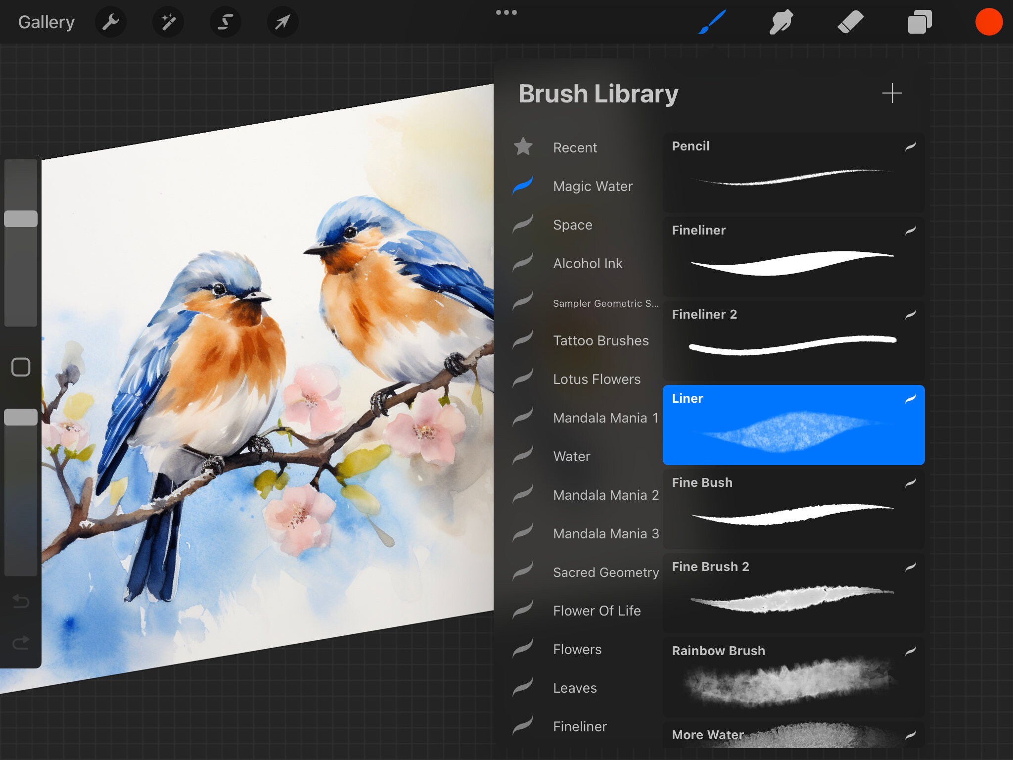Tap the Undo arrow in sidebar
The image size is (1013, 760).
[21, 601]
